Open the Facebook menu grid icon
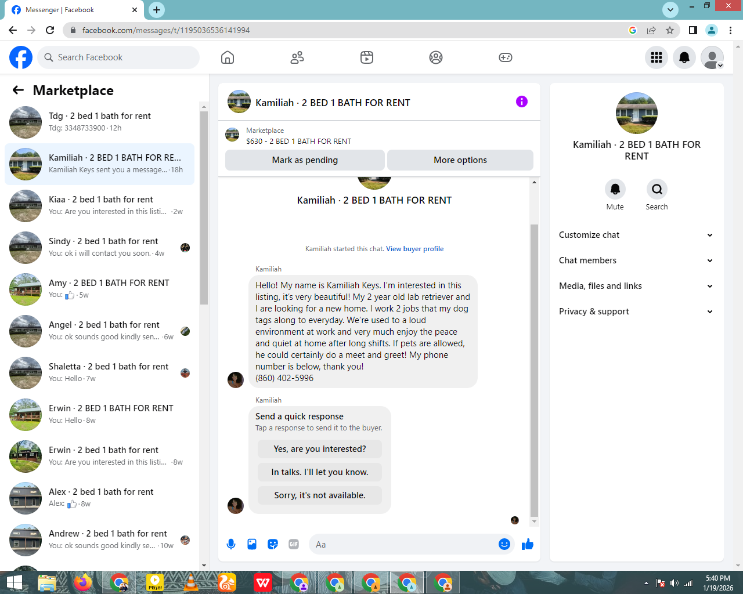Screen dimensions: 743x594 click(657, 57)
